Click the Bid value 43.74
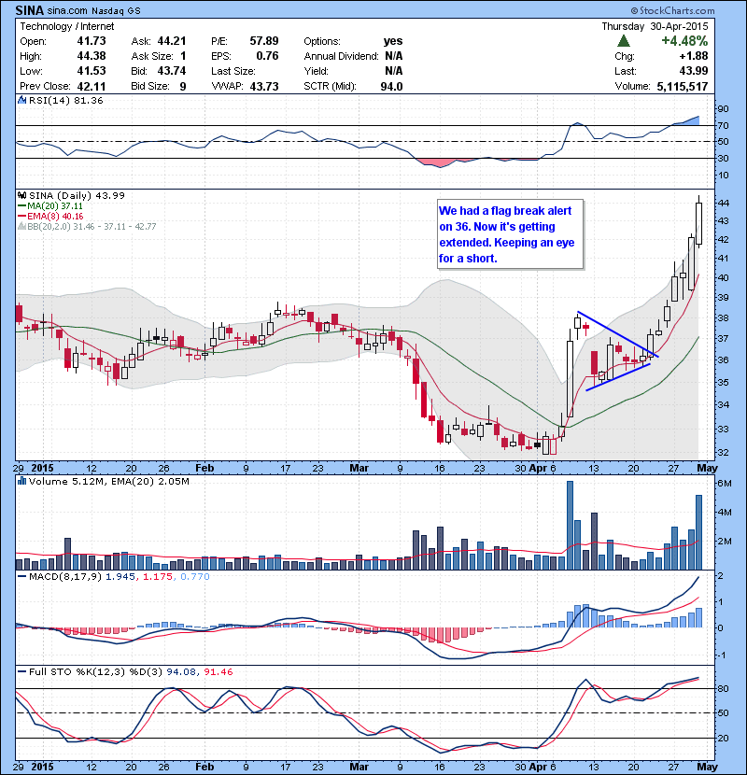The height and width of the screenshot is (775, 747). tap(172, 71)
